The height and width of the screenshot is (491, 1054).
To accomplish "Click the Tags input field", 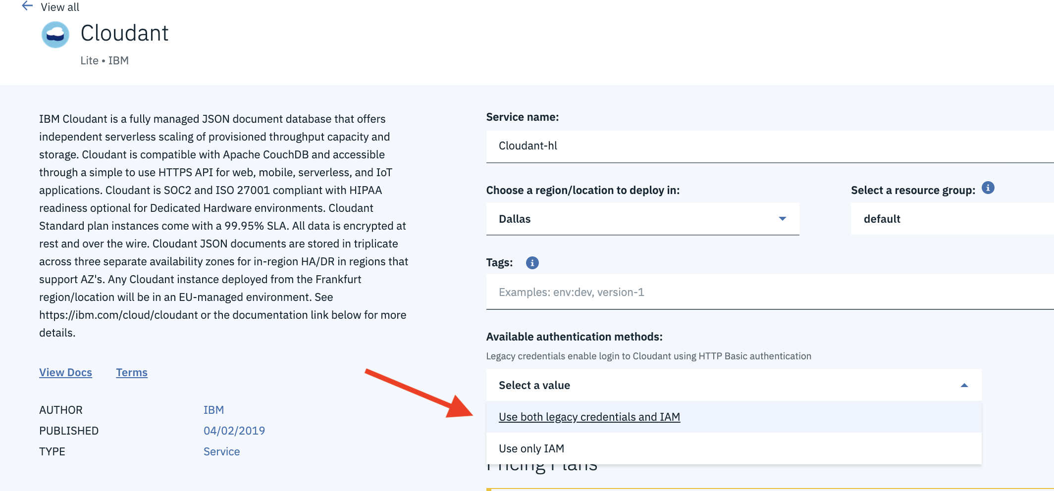I will coord(770,292).
